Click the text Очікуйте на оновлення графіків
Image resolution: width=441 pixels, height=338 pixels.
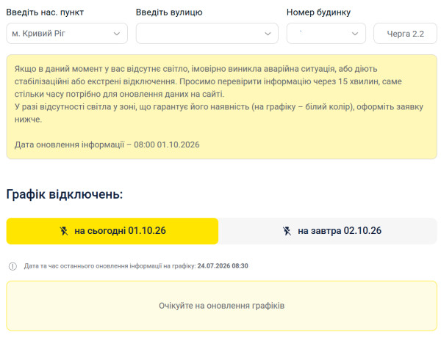tap(222, 306)
